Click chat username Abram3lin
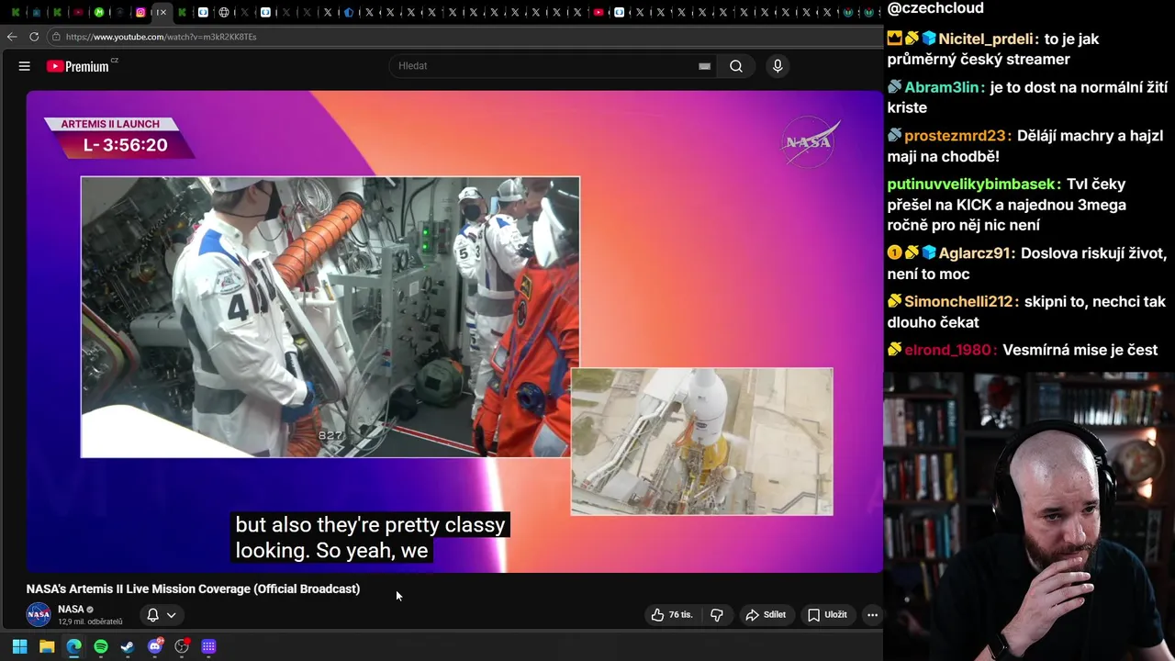The height and width of the screenshot is (661, 1175). click(x=942, y=87)
